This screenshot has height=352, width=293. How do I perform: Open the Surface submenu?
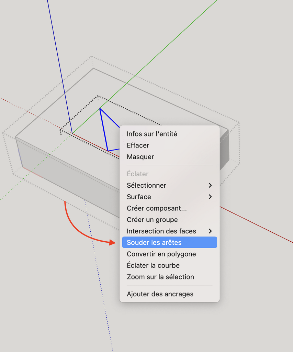click(169, 197)
